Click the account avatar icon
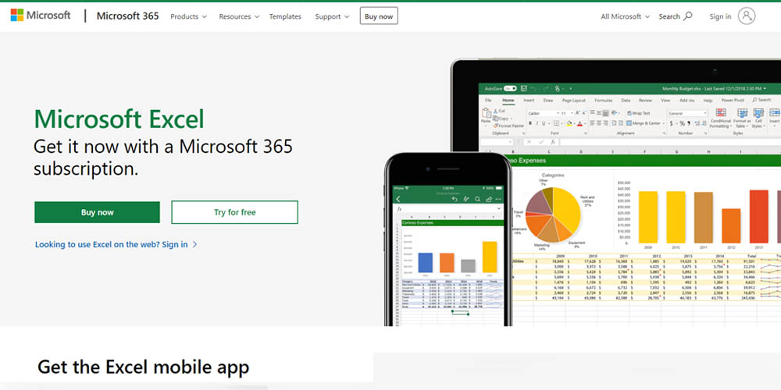The width and height of the screenshot is (781, 390). pyautogui.click(x=746, y=16)
